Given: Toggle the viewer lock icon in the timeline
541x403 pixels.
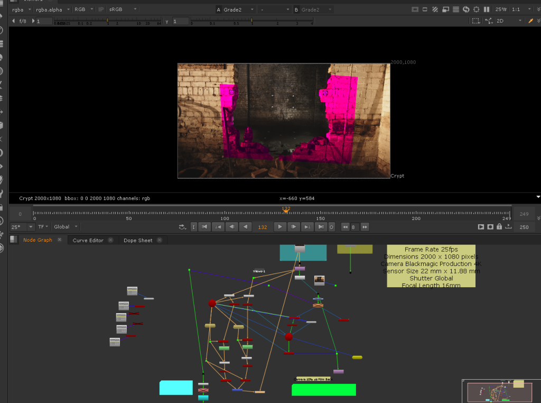Looking at the screenshot, I should coord(499,227).
